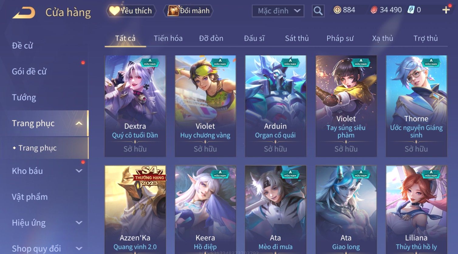Select the Tiến hóa tab
458x254 pixels.
coord(168,38)
